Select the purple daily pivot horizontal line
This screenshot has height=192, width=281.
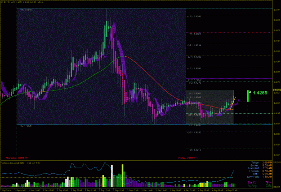[x=229, y=78]
